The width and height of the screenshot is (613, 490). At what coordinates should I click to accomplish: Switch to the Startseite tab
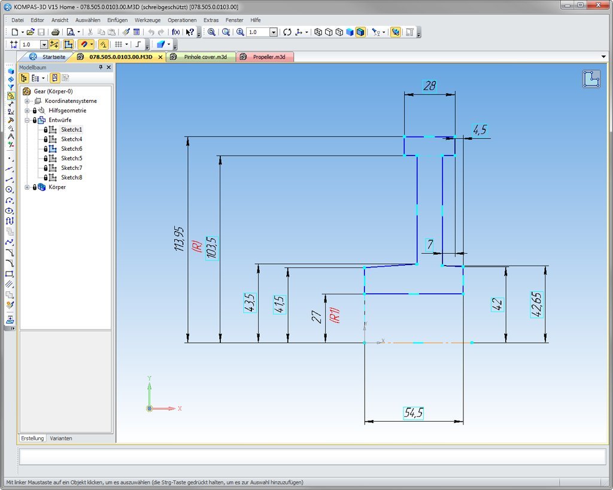tap(48, 57)
